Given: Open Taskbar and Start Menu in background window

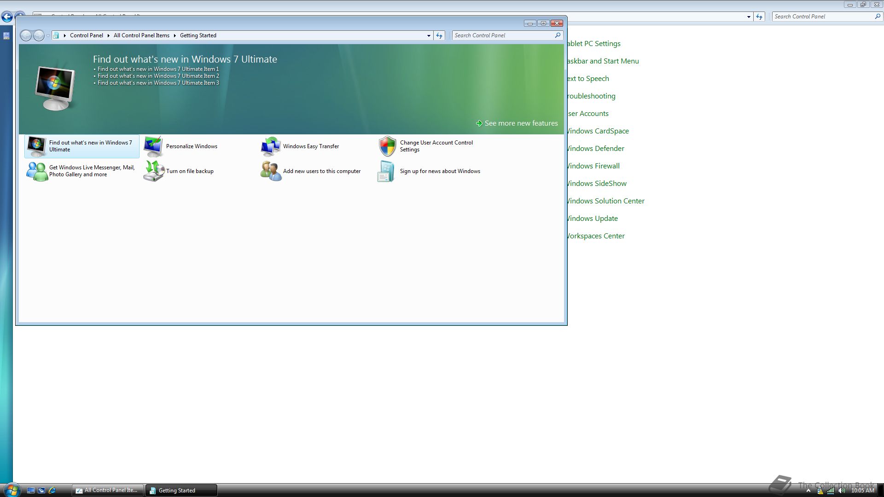Looking at the screenshot, I should coord(603,61).
